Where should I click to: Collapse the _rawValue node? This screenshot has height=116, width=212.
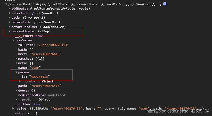tap(13, 40)
